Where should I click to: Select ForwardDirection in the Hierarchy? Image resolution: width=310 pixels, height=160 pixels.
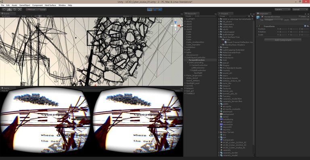click(x=200, y=60)
